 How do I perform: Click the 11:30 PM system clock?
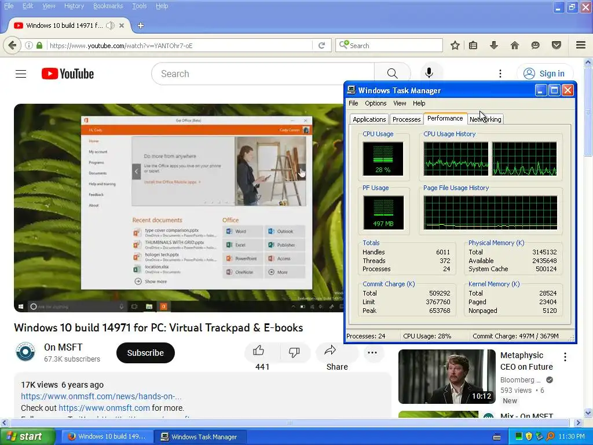[x=572, y=436]
